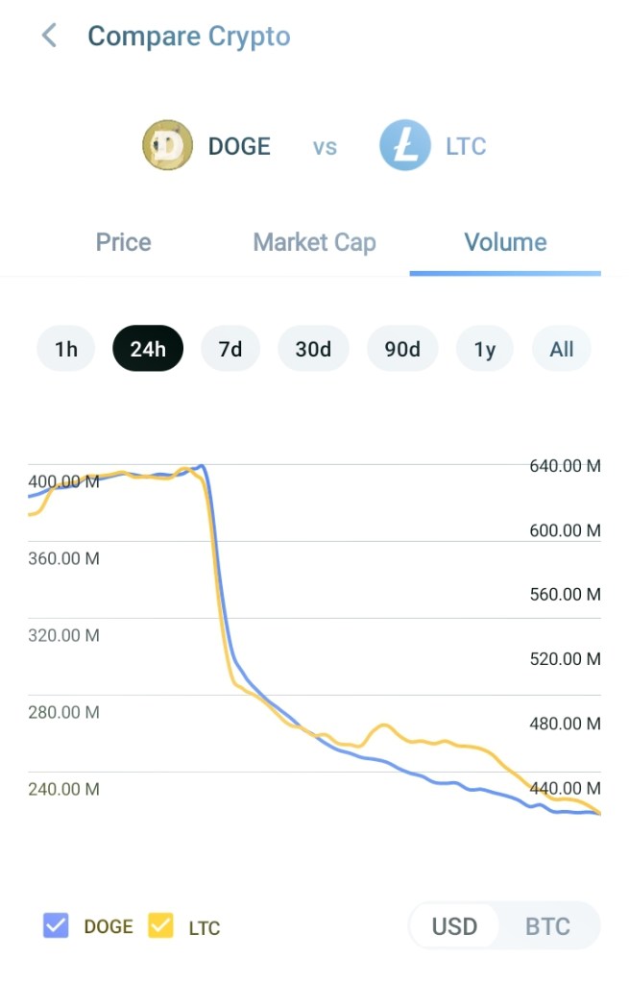Open the Market Cap tab
The image size is (629, 983).
click(x=314, y=242)
